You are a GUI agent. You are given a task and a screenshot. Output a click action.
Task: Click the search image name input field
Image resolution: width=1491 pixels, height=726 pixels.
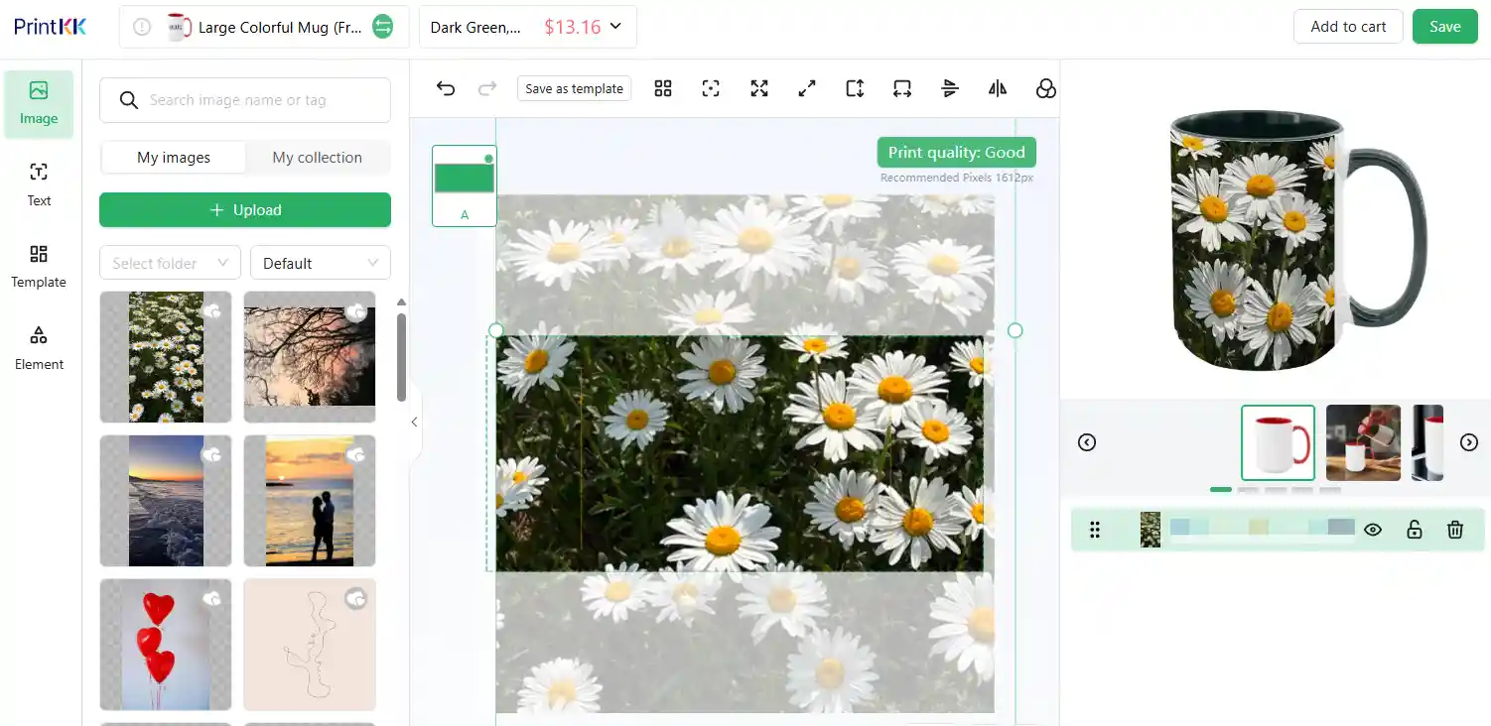[245, 100]
